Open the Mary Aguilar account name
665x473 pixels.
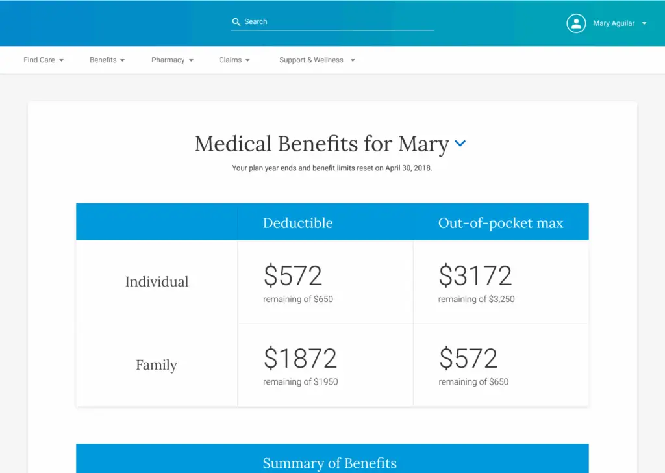coord(614,23)
